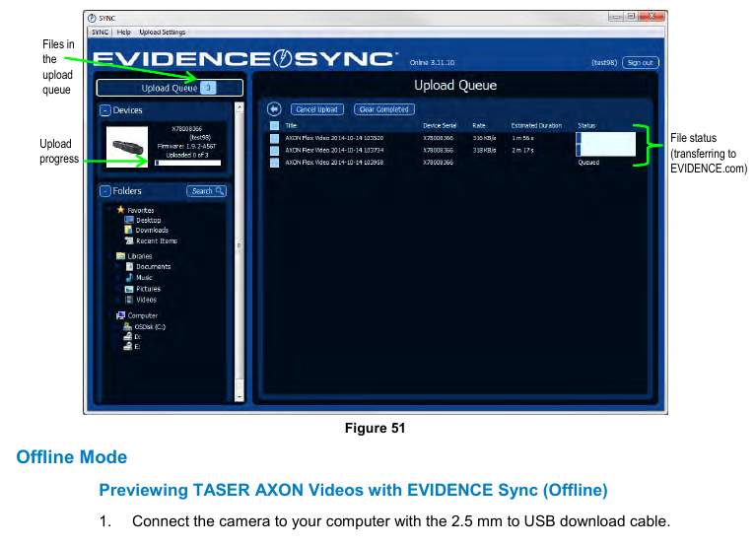The image size is (756, 546).
Task: Click the first file's status progress bar
Action: (x=605, y=138)
